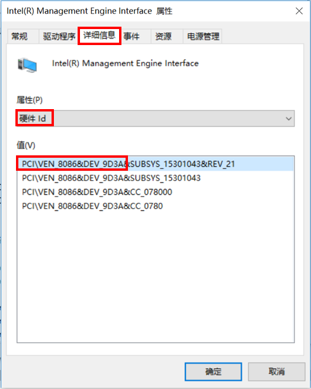Click the 值(V) label
Viewport: 311px width, 389px height.
pyautogui.click(x=26, y=145)
